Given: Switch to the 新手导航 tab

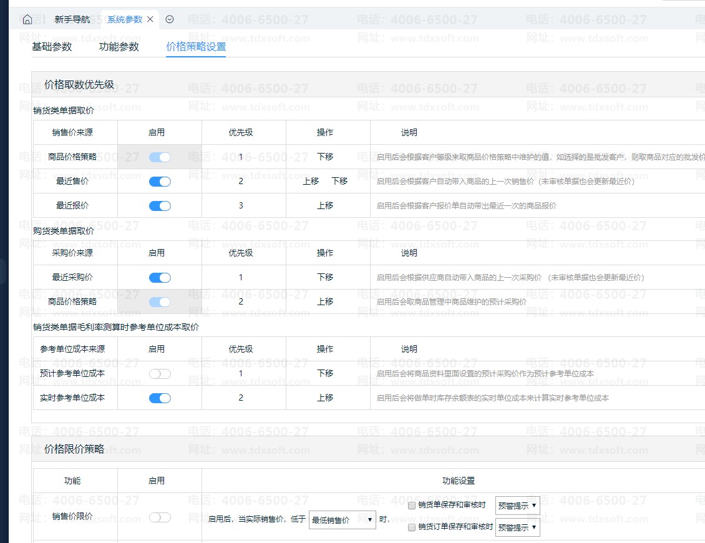Looking at the screenshot, I should point(72,19).
